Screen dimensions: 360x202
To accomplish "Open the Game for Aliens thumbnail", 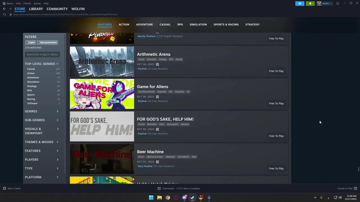I will (x=102, y=94).
